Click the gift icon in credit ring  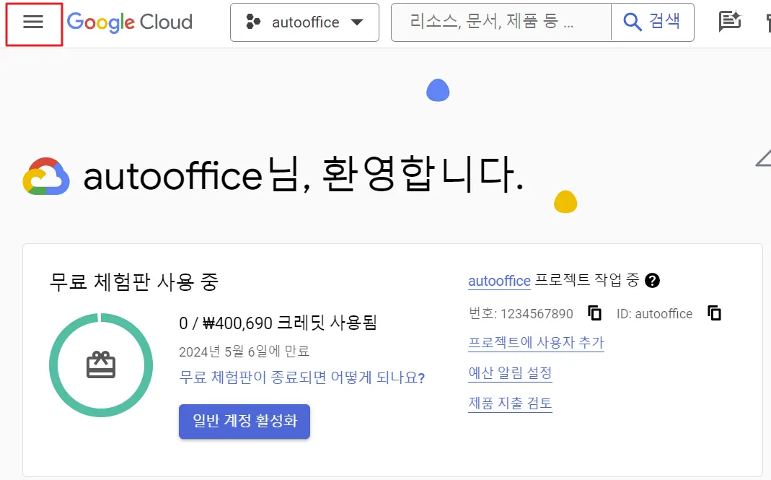point(101,365)
